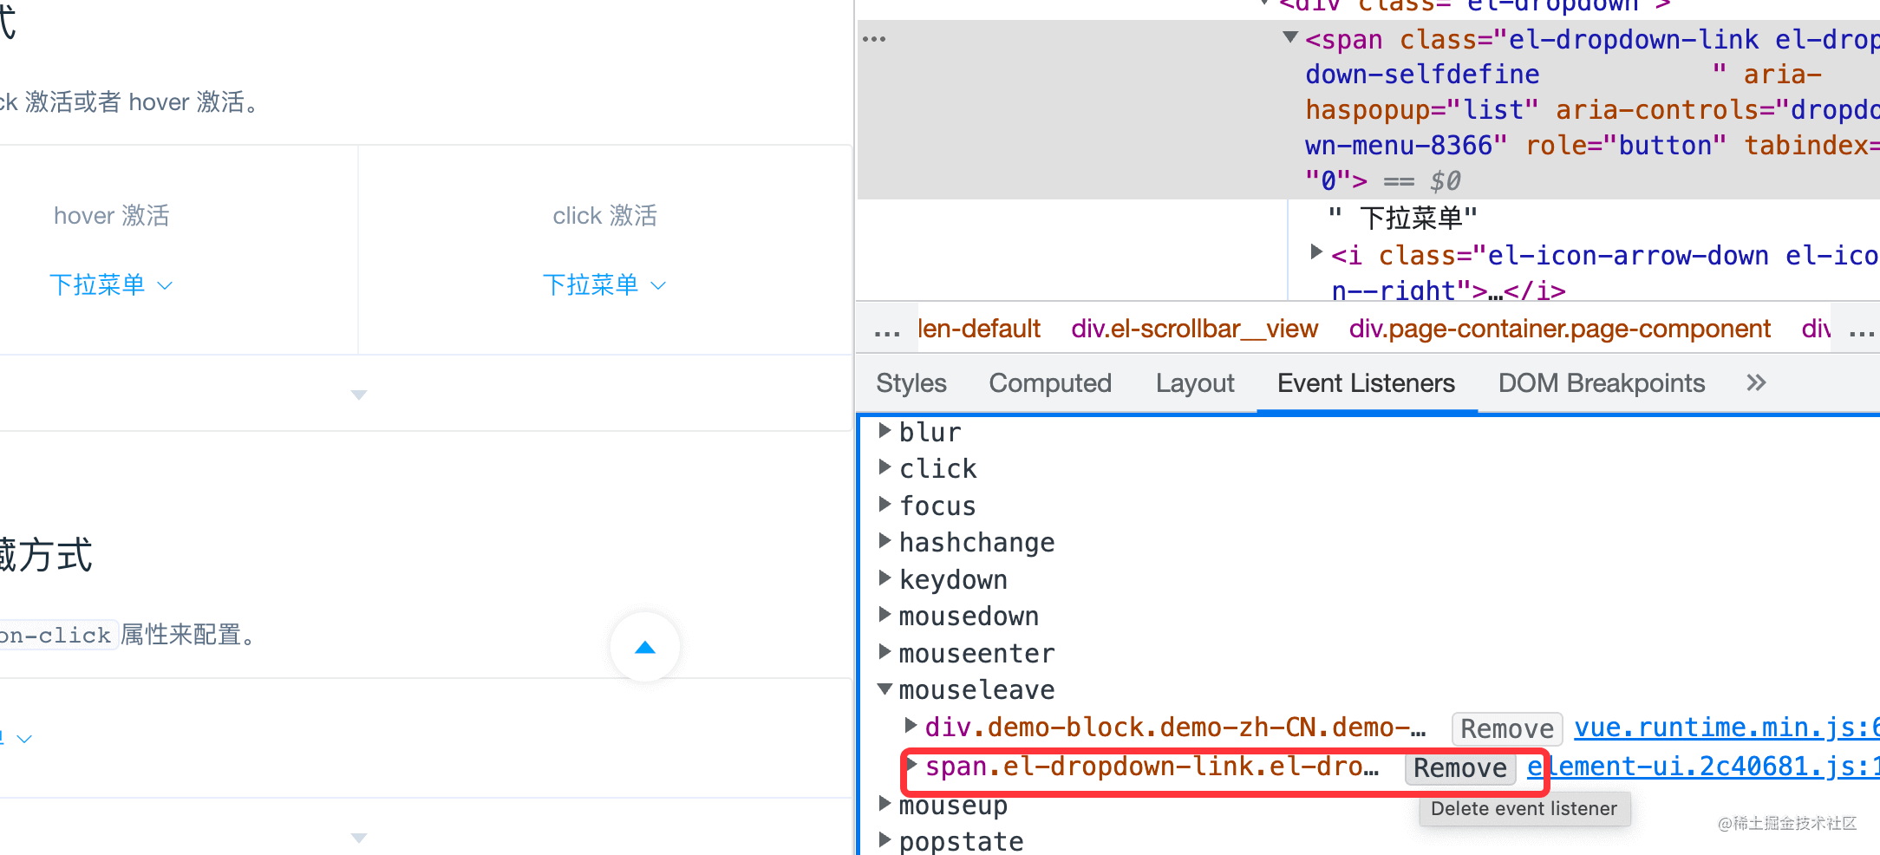
Task: Switch to the DOM Breakpoints tab
Action: (1602, 383)
